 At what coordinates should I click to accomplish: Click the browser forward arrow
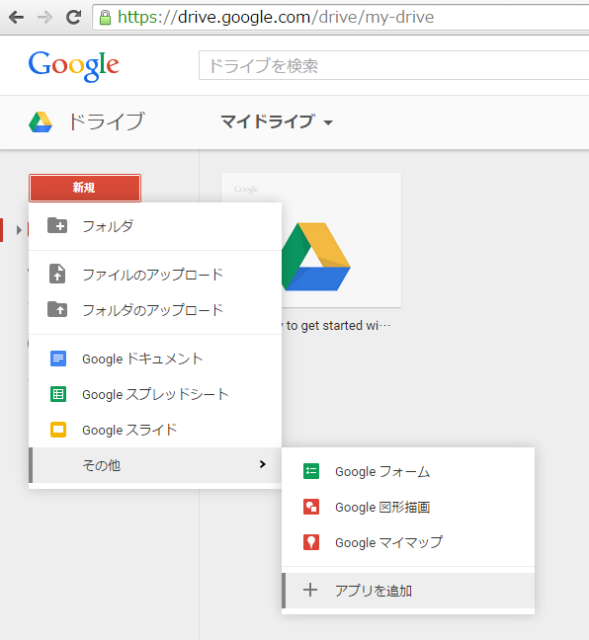(44, 18)
